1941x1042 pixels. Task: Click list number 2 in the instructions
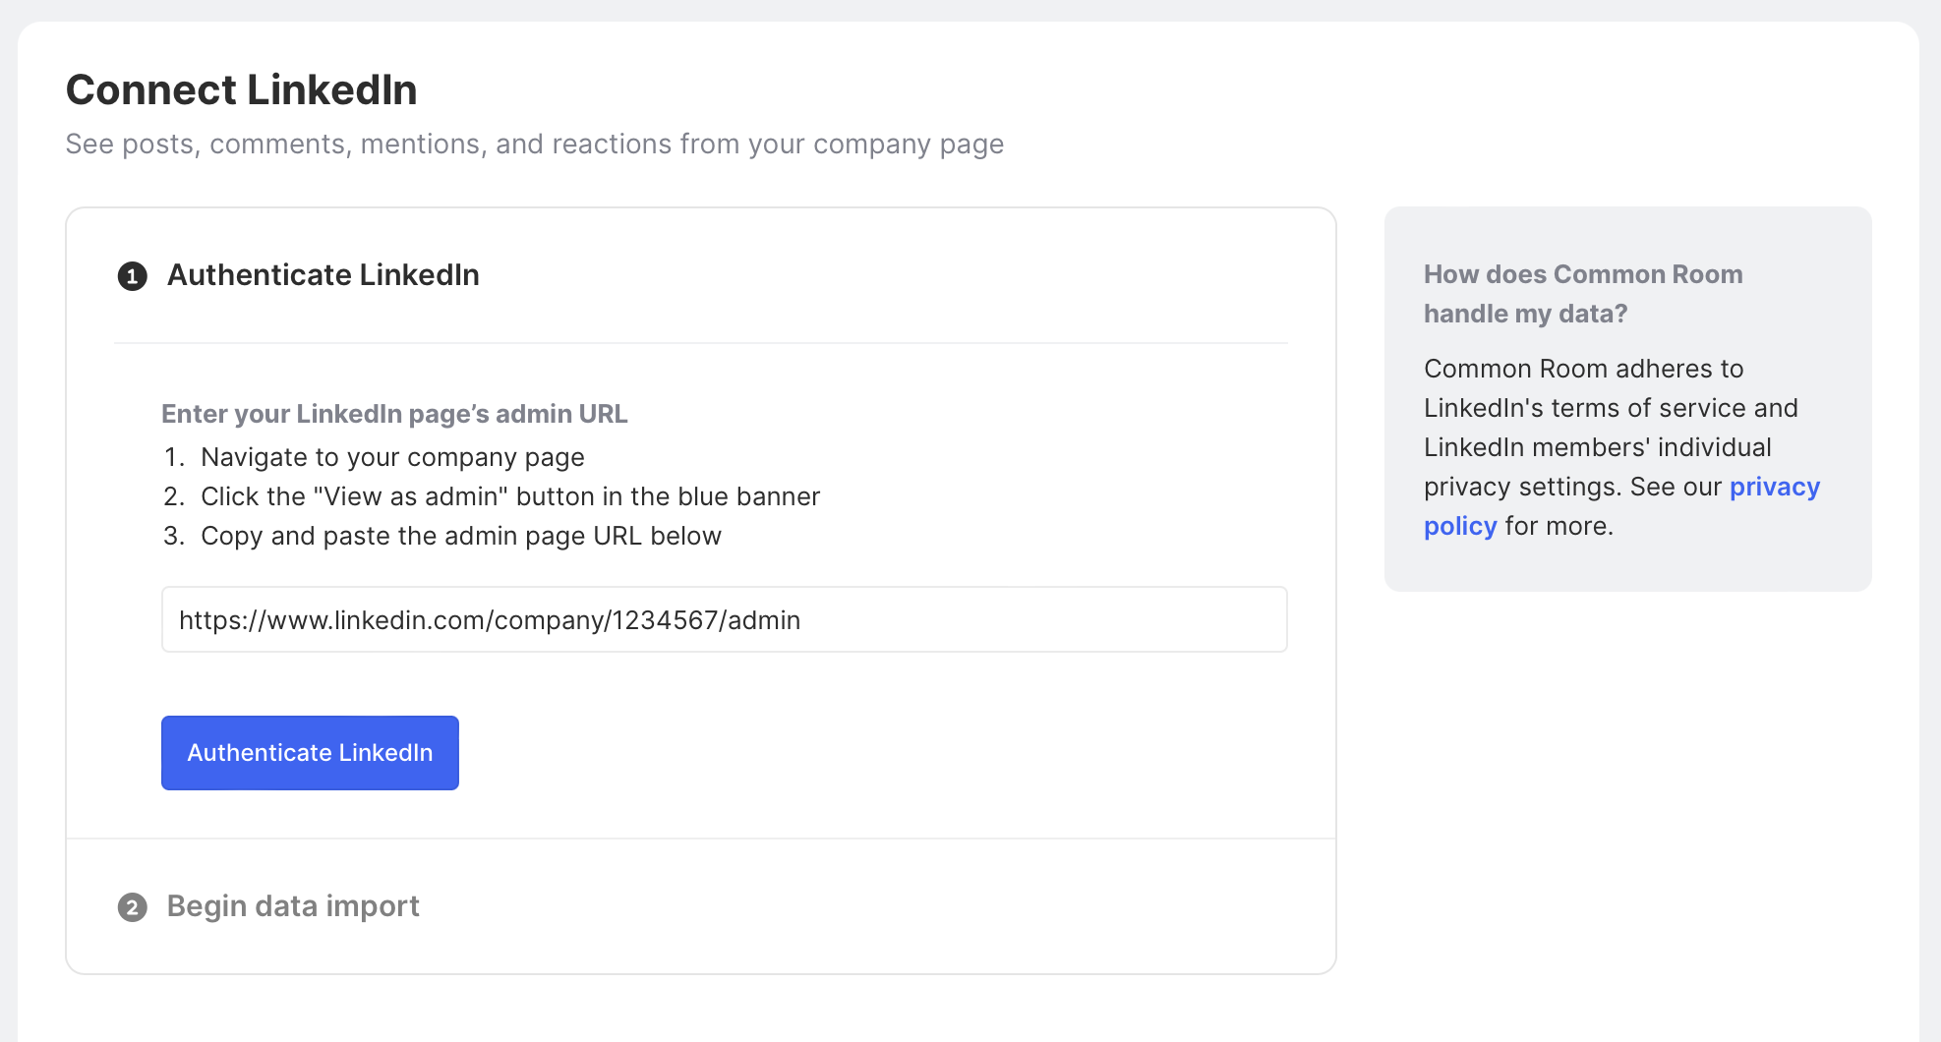click(x=174, y=496)
